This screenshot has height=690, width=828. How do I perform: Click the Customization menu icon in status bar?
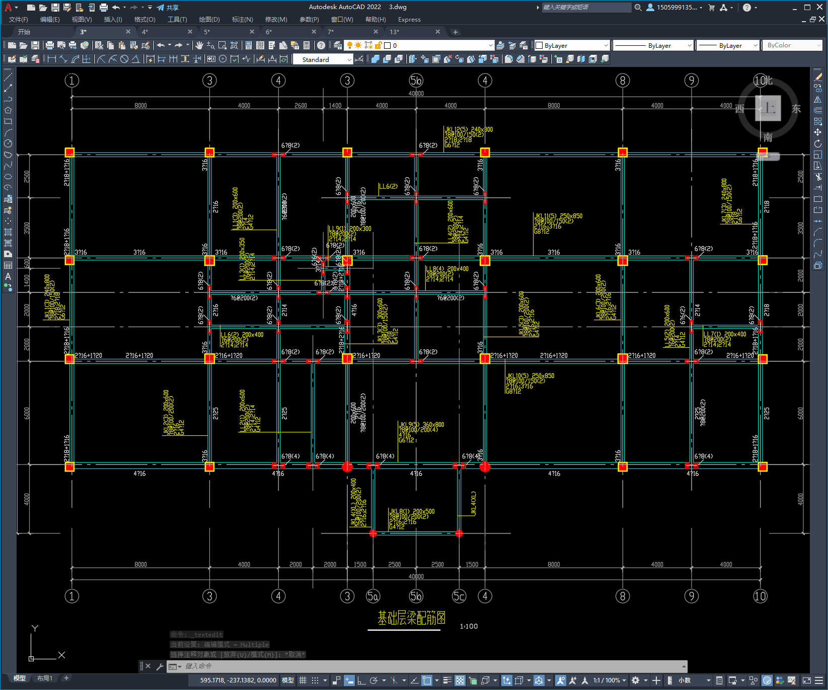[819, 680]
